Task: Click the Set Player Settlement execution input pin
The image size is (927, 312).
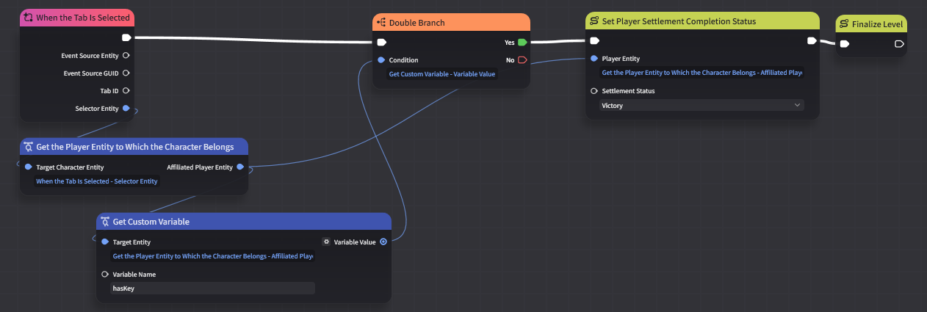Action: 595,40
